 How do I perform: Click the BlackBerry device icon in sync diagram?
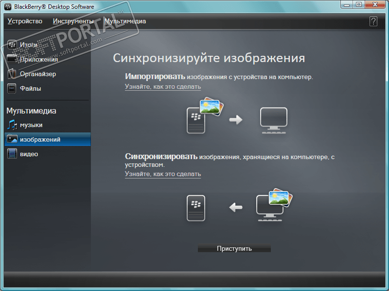tap(196, 208)
